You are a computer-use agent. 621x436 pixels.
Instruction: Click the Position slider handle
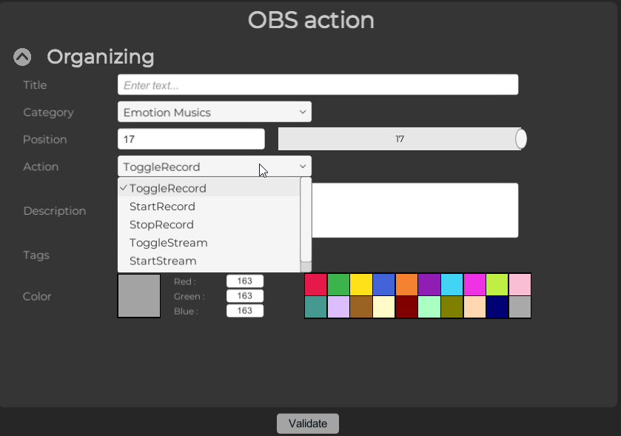(521, 139)
